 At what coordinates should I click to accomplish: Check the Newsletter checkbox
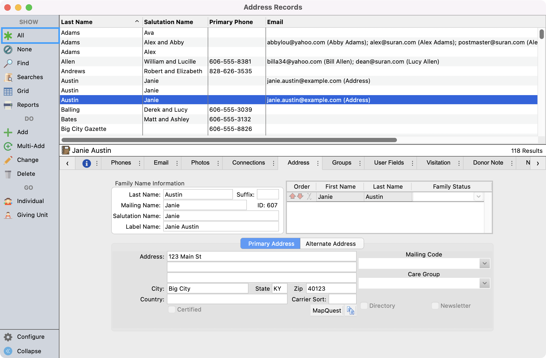[x=435, y=306]
